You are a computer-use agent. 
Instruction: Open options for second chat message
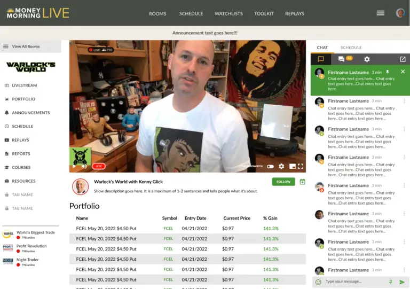click(404, 101)
